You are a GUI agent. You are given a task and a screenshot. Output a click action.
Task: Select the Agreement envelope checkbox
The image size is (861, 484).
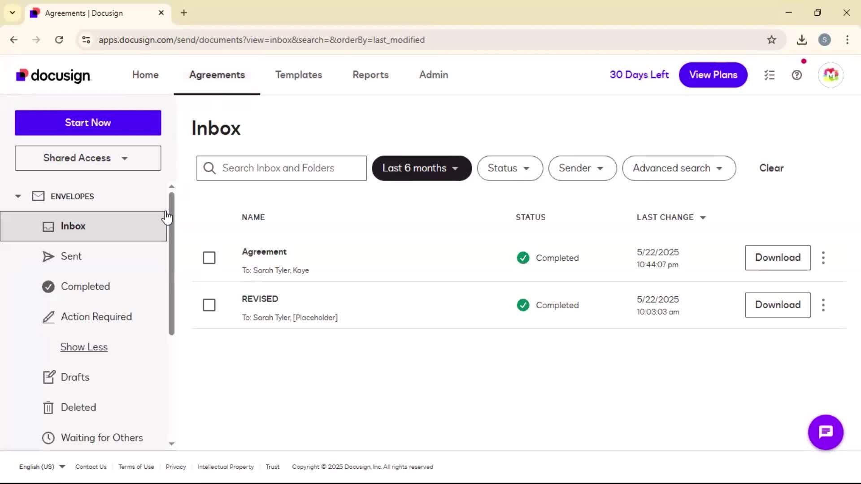point(209,258)
